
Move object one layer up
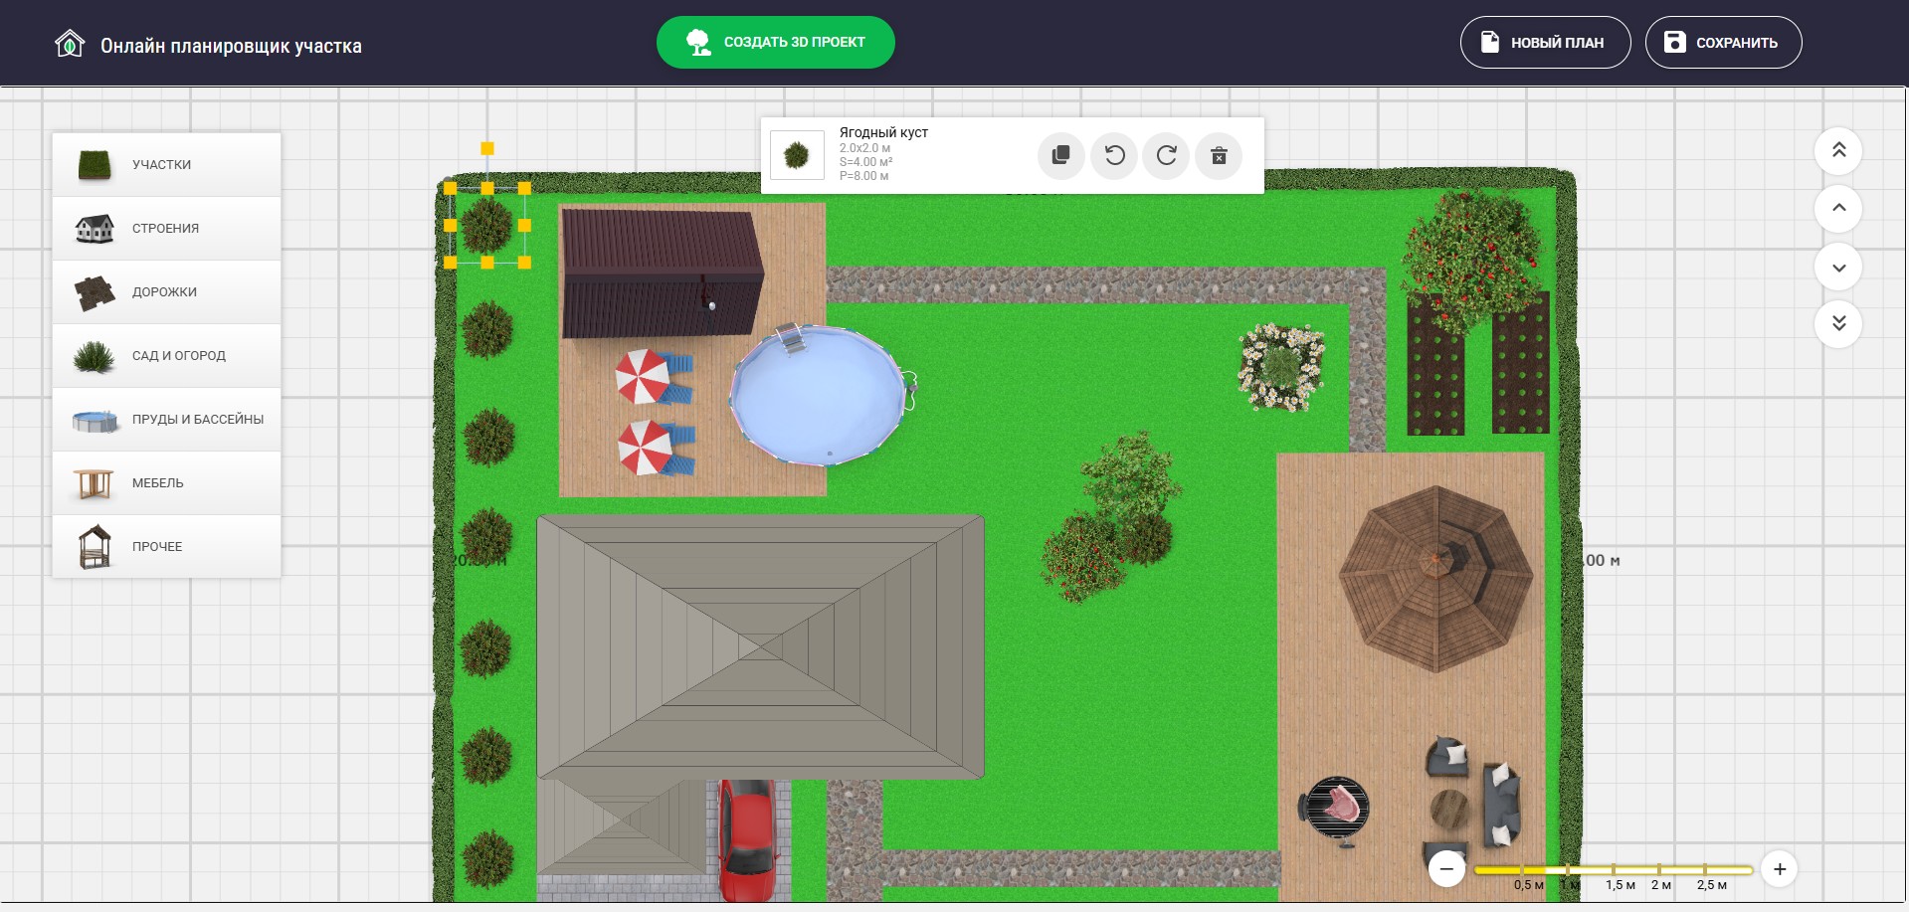pyautogui.click(x=1838, y=208)
